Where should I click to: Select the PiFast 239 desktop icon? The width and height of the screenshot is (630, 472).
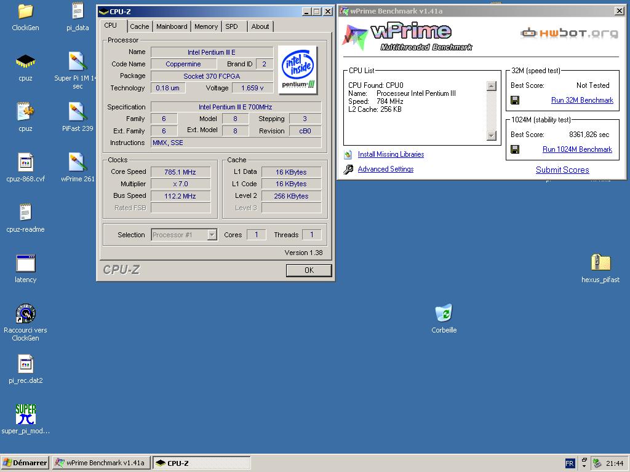77,112
